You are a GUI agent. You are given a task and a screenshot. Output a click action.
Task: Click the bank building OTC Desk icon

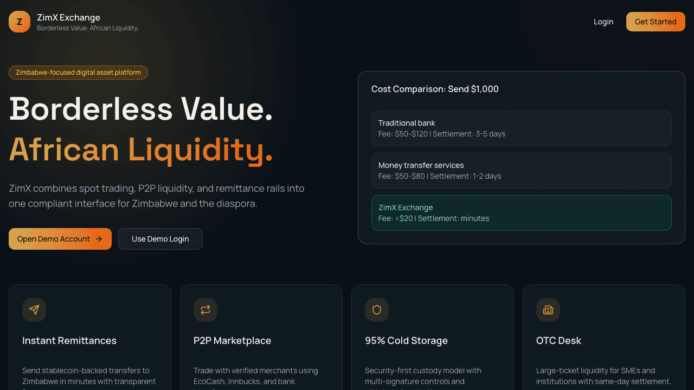[x=548, y=310]
